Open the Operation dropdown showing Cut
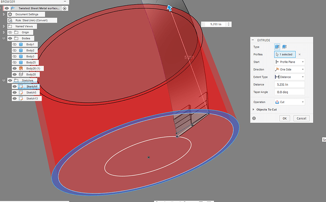The height and width of the screenshot is (202, 326). click(x=289, y=102)
